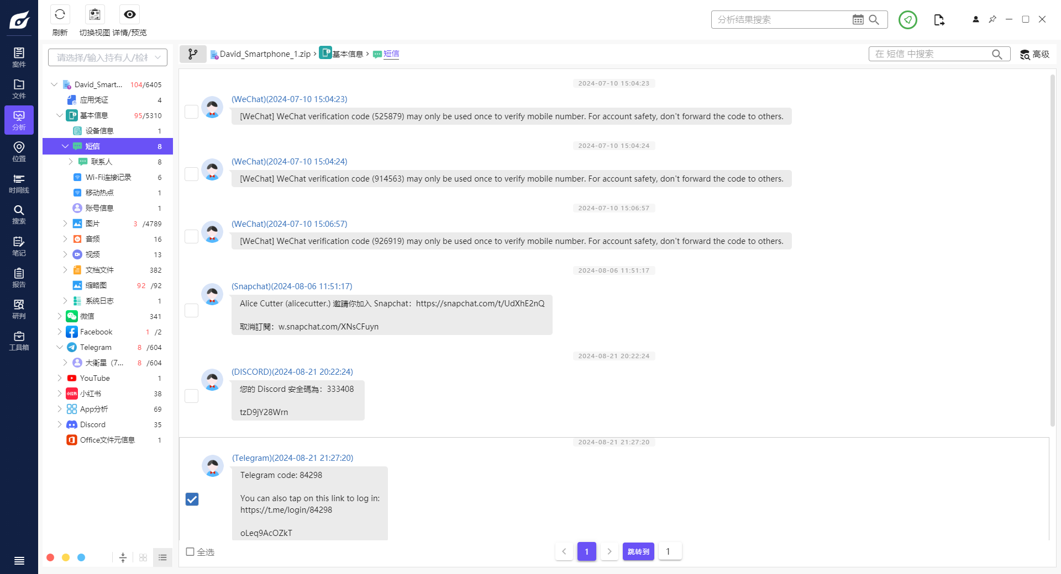Click the 跳转到 jump button
This screenshot has height=574, width=1061.
pos(638,551)
